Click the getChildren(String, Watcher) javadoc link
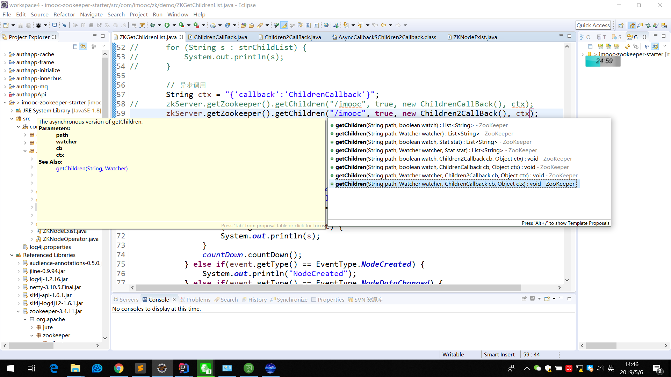671x377 pixels. [x=92, y=169]
